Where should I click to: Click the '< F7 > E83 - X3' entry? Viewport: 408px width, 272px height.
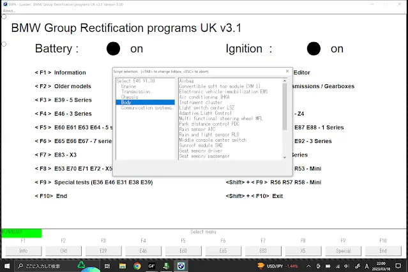(56, 155)
